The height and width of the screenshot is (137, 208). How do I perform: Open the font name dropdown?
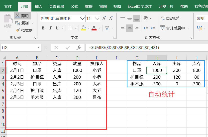(x=82, y=18)
